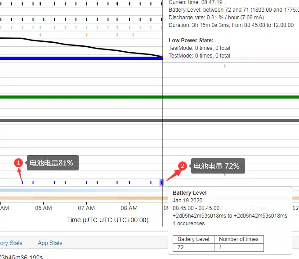Click the "Jan 19 2020" date in tooltip
The width and height of the screenshot is (299, 259).
coord(187,201)
